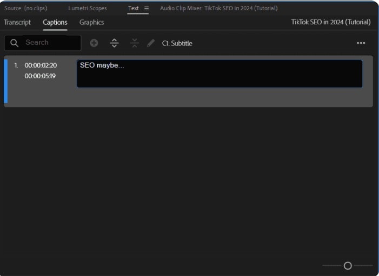The width and height of the screenshot is (379, 276).
Task: Select the Captions tab
Action: (x=55, y=22)
